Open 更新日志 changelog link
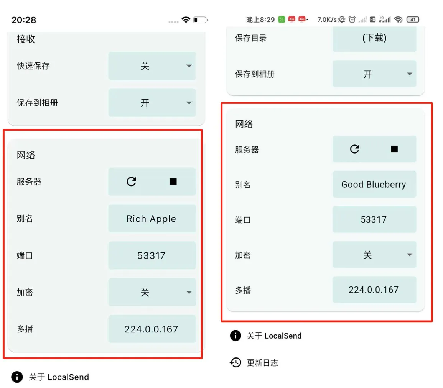The height and width of the screenshot is (388, 443). coord(262,363)
